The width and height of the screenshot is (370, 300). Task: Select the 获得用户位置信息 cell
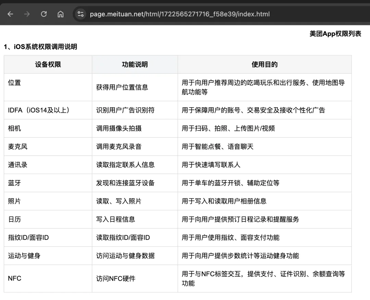coord(135,87)
